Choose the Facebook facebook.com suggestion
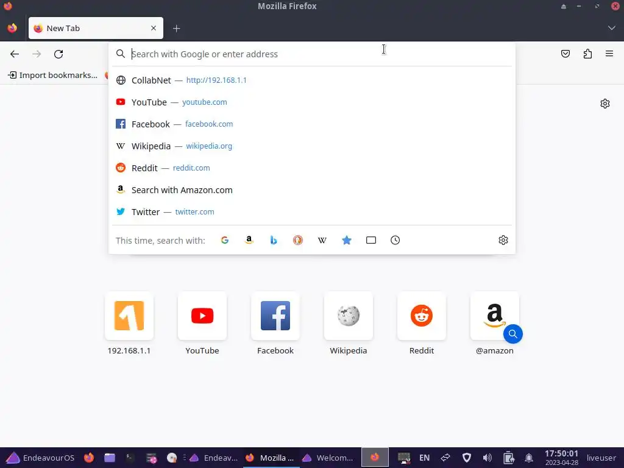The image size is (624, 468). click(x=312, y=124)
